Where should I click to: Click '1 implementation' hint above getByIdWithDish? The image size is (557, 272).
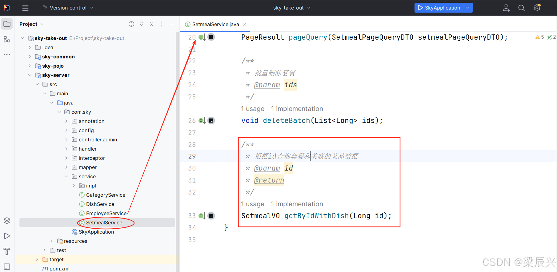(x=297, y=204)
